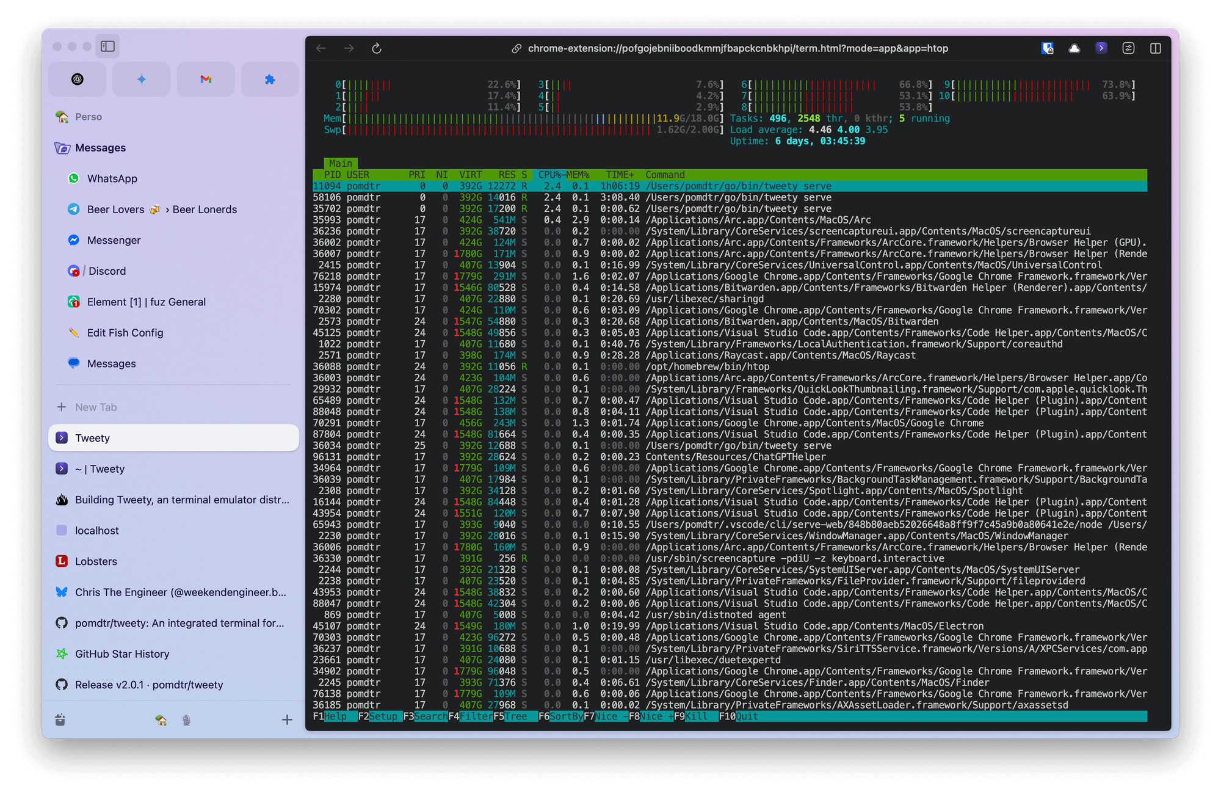1221x794 pixels.
Task: Switch to the Perso space icon at bottom
Action: coord(161,721)
